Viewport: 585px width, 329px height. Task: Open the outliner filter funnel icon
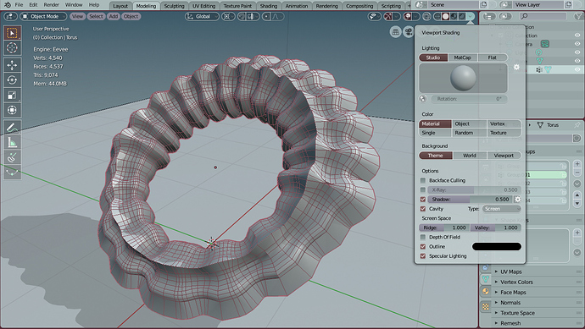coord(579,16)
